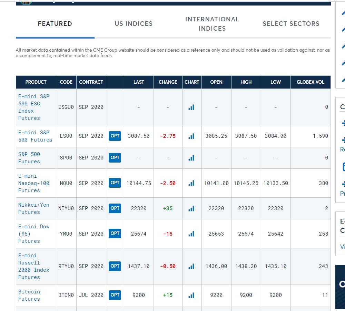Click OPT button for E-mini Nasdaq-100 Futures

[x=115, y=183]
